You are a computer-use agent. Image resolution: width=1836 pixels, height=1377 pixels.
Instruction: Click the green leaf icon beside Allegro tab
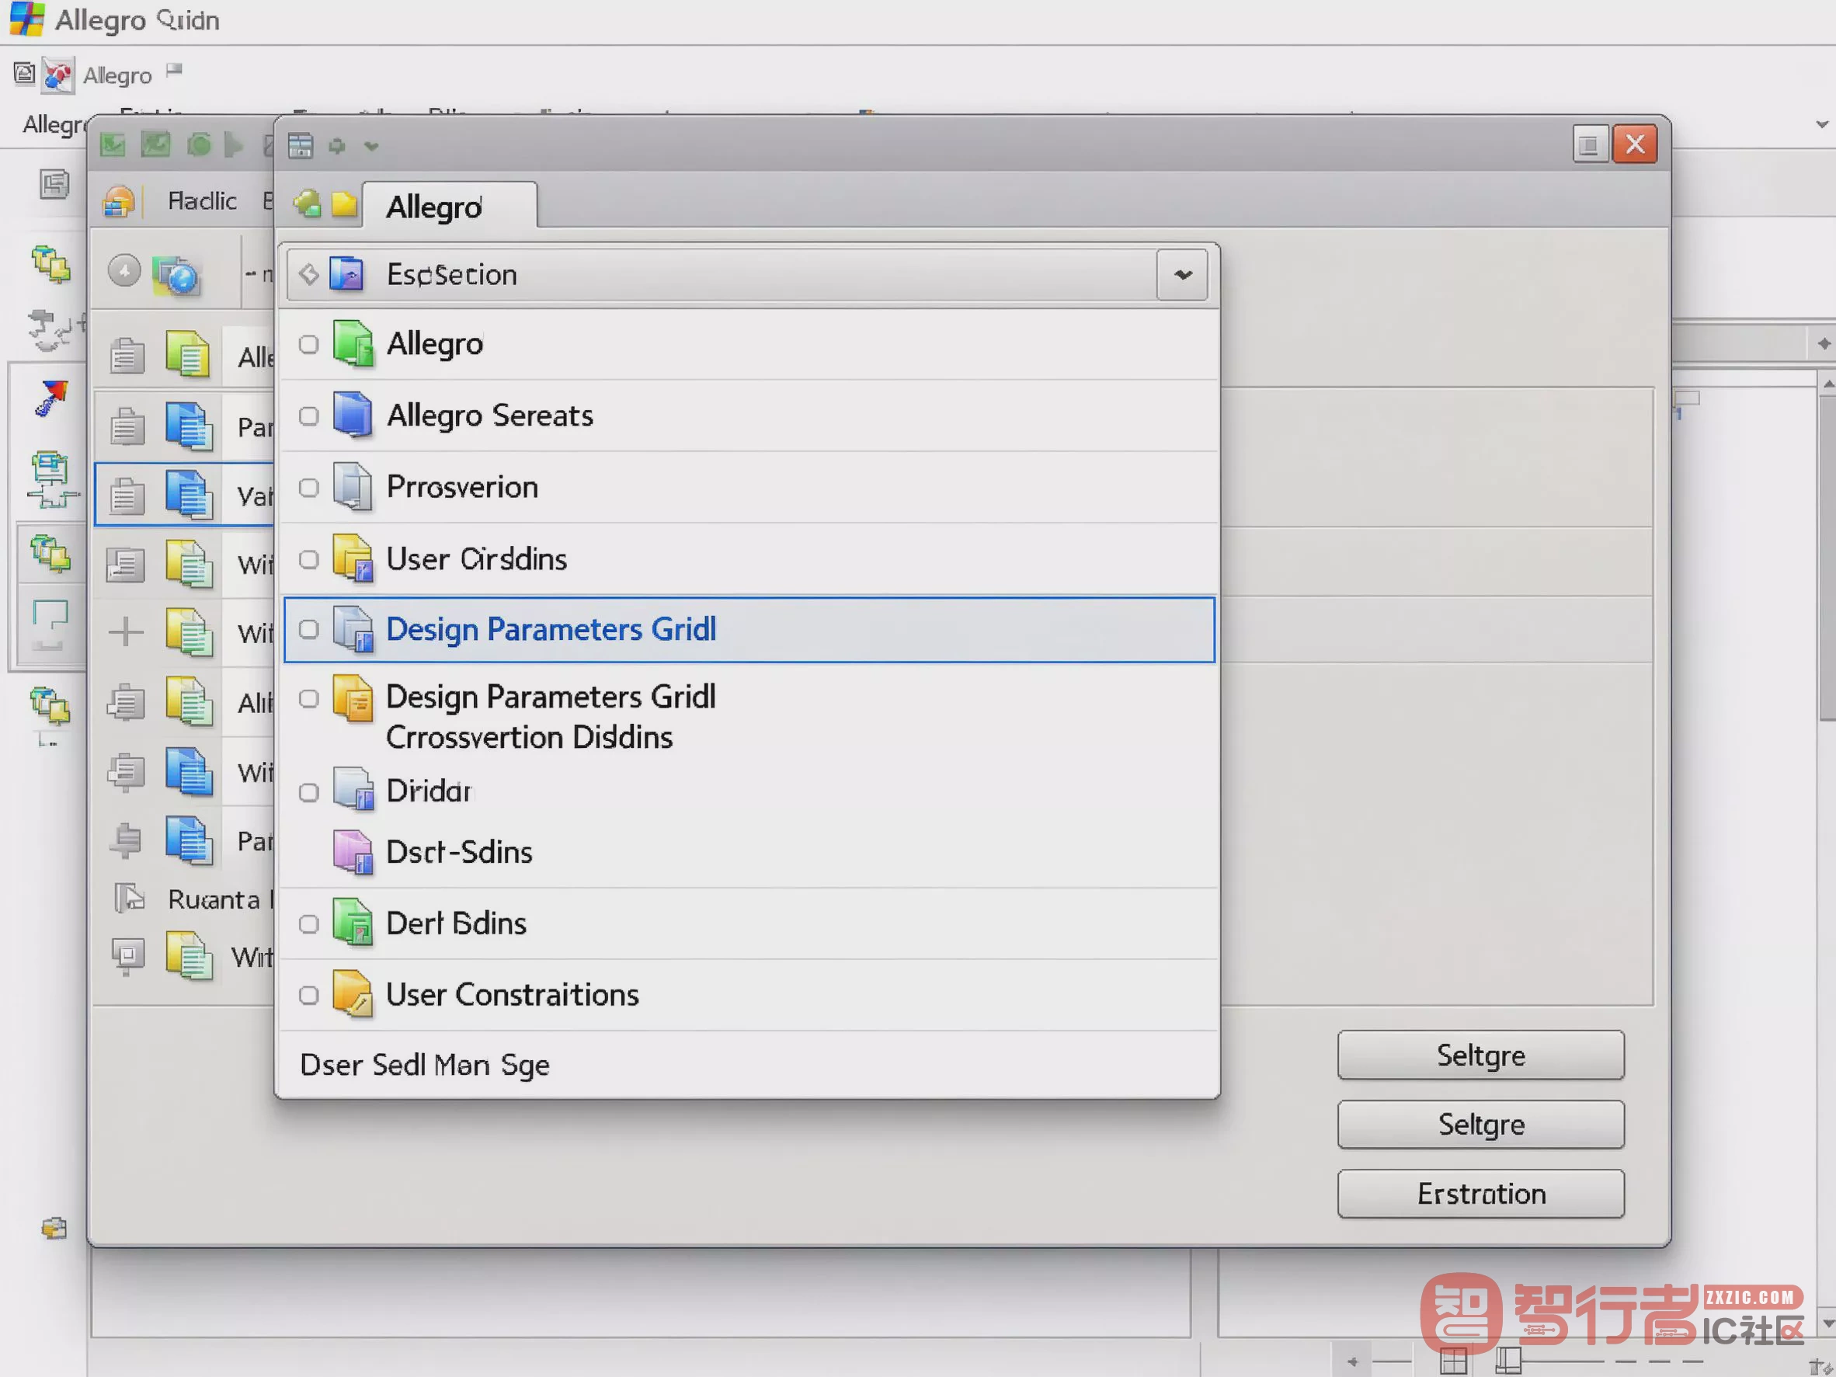pos(306,203)
